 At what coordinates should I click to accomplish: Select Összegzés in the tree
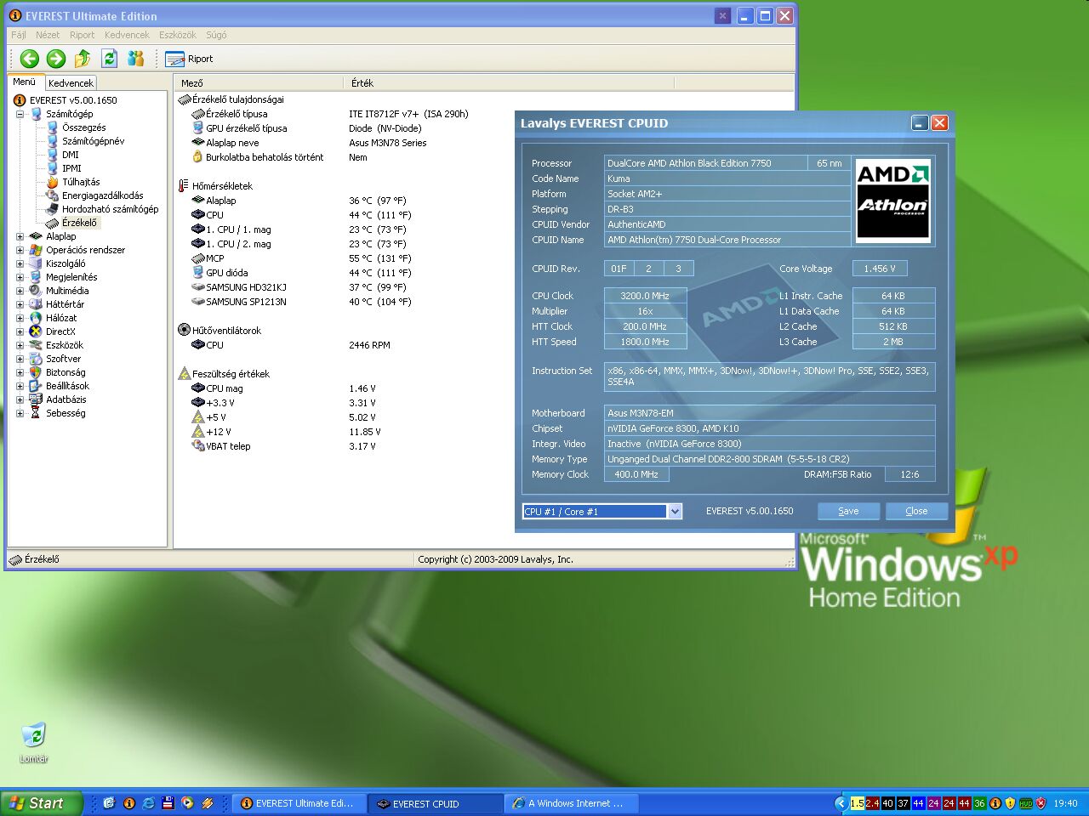pos(83,127)
